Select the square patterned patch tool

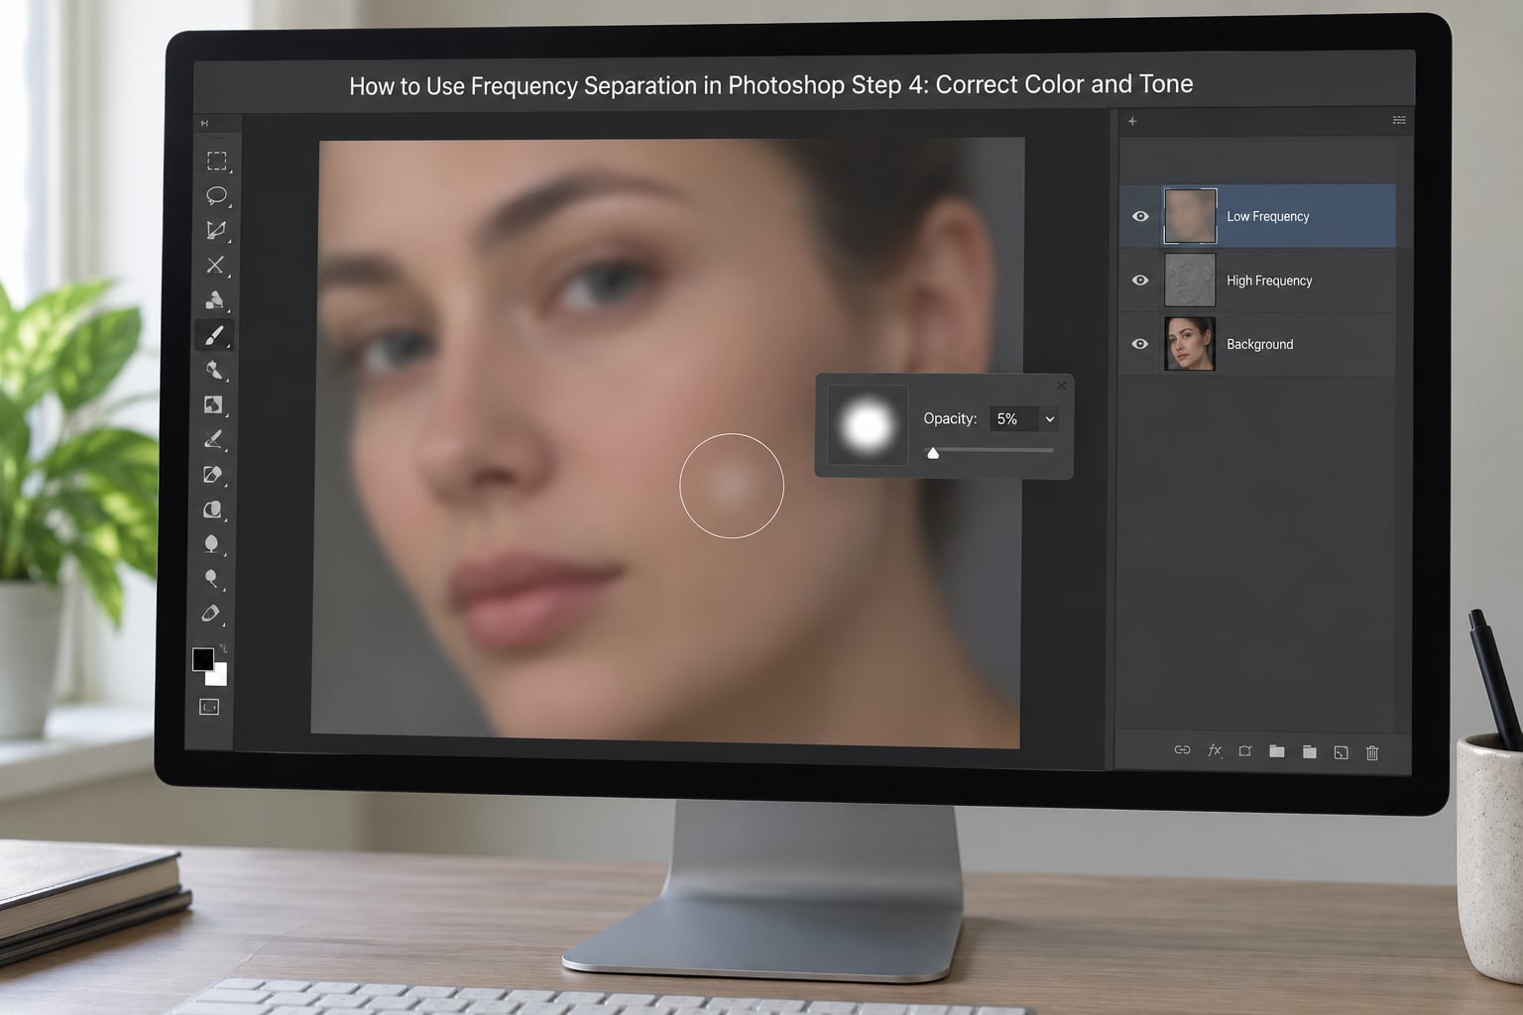point(213,404)
